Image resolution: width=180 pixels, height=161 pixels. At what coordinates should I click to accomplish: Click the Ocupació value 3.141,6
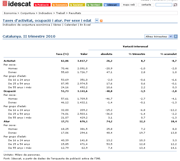pos(82,91)
